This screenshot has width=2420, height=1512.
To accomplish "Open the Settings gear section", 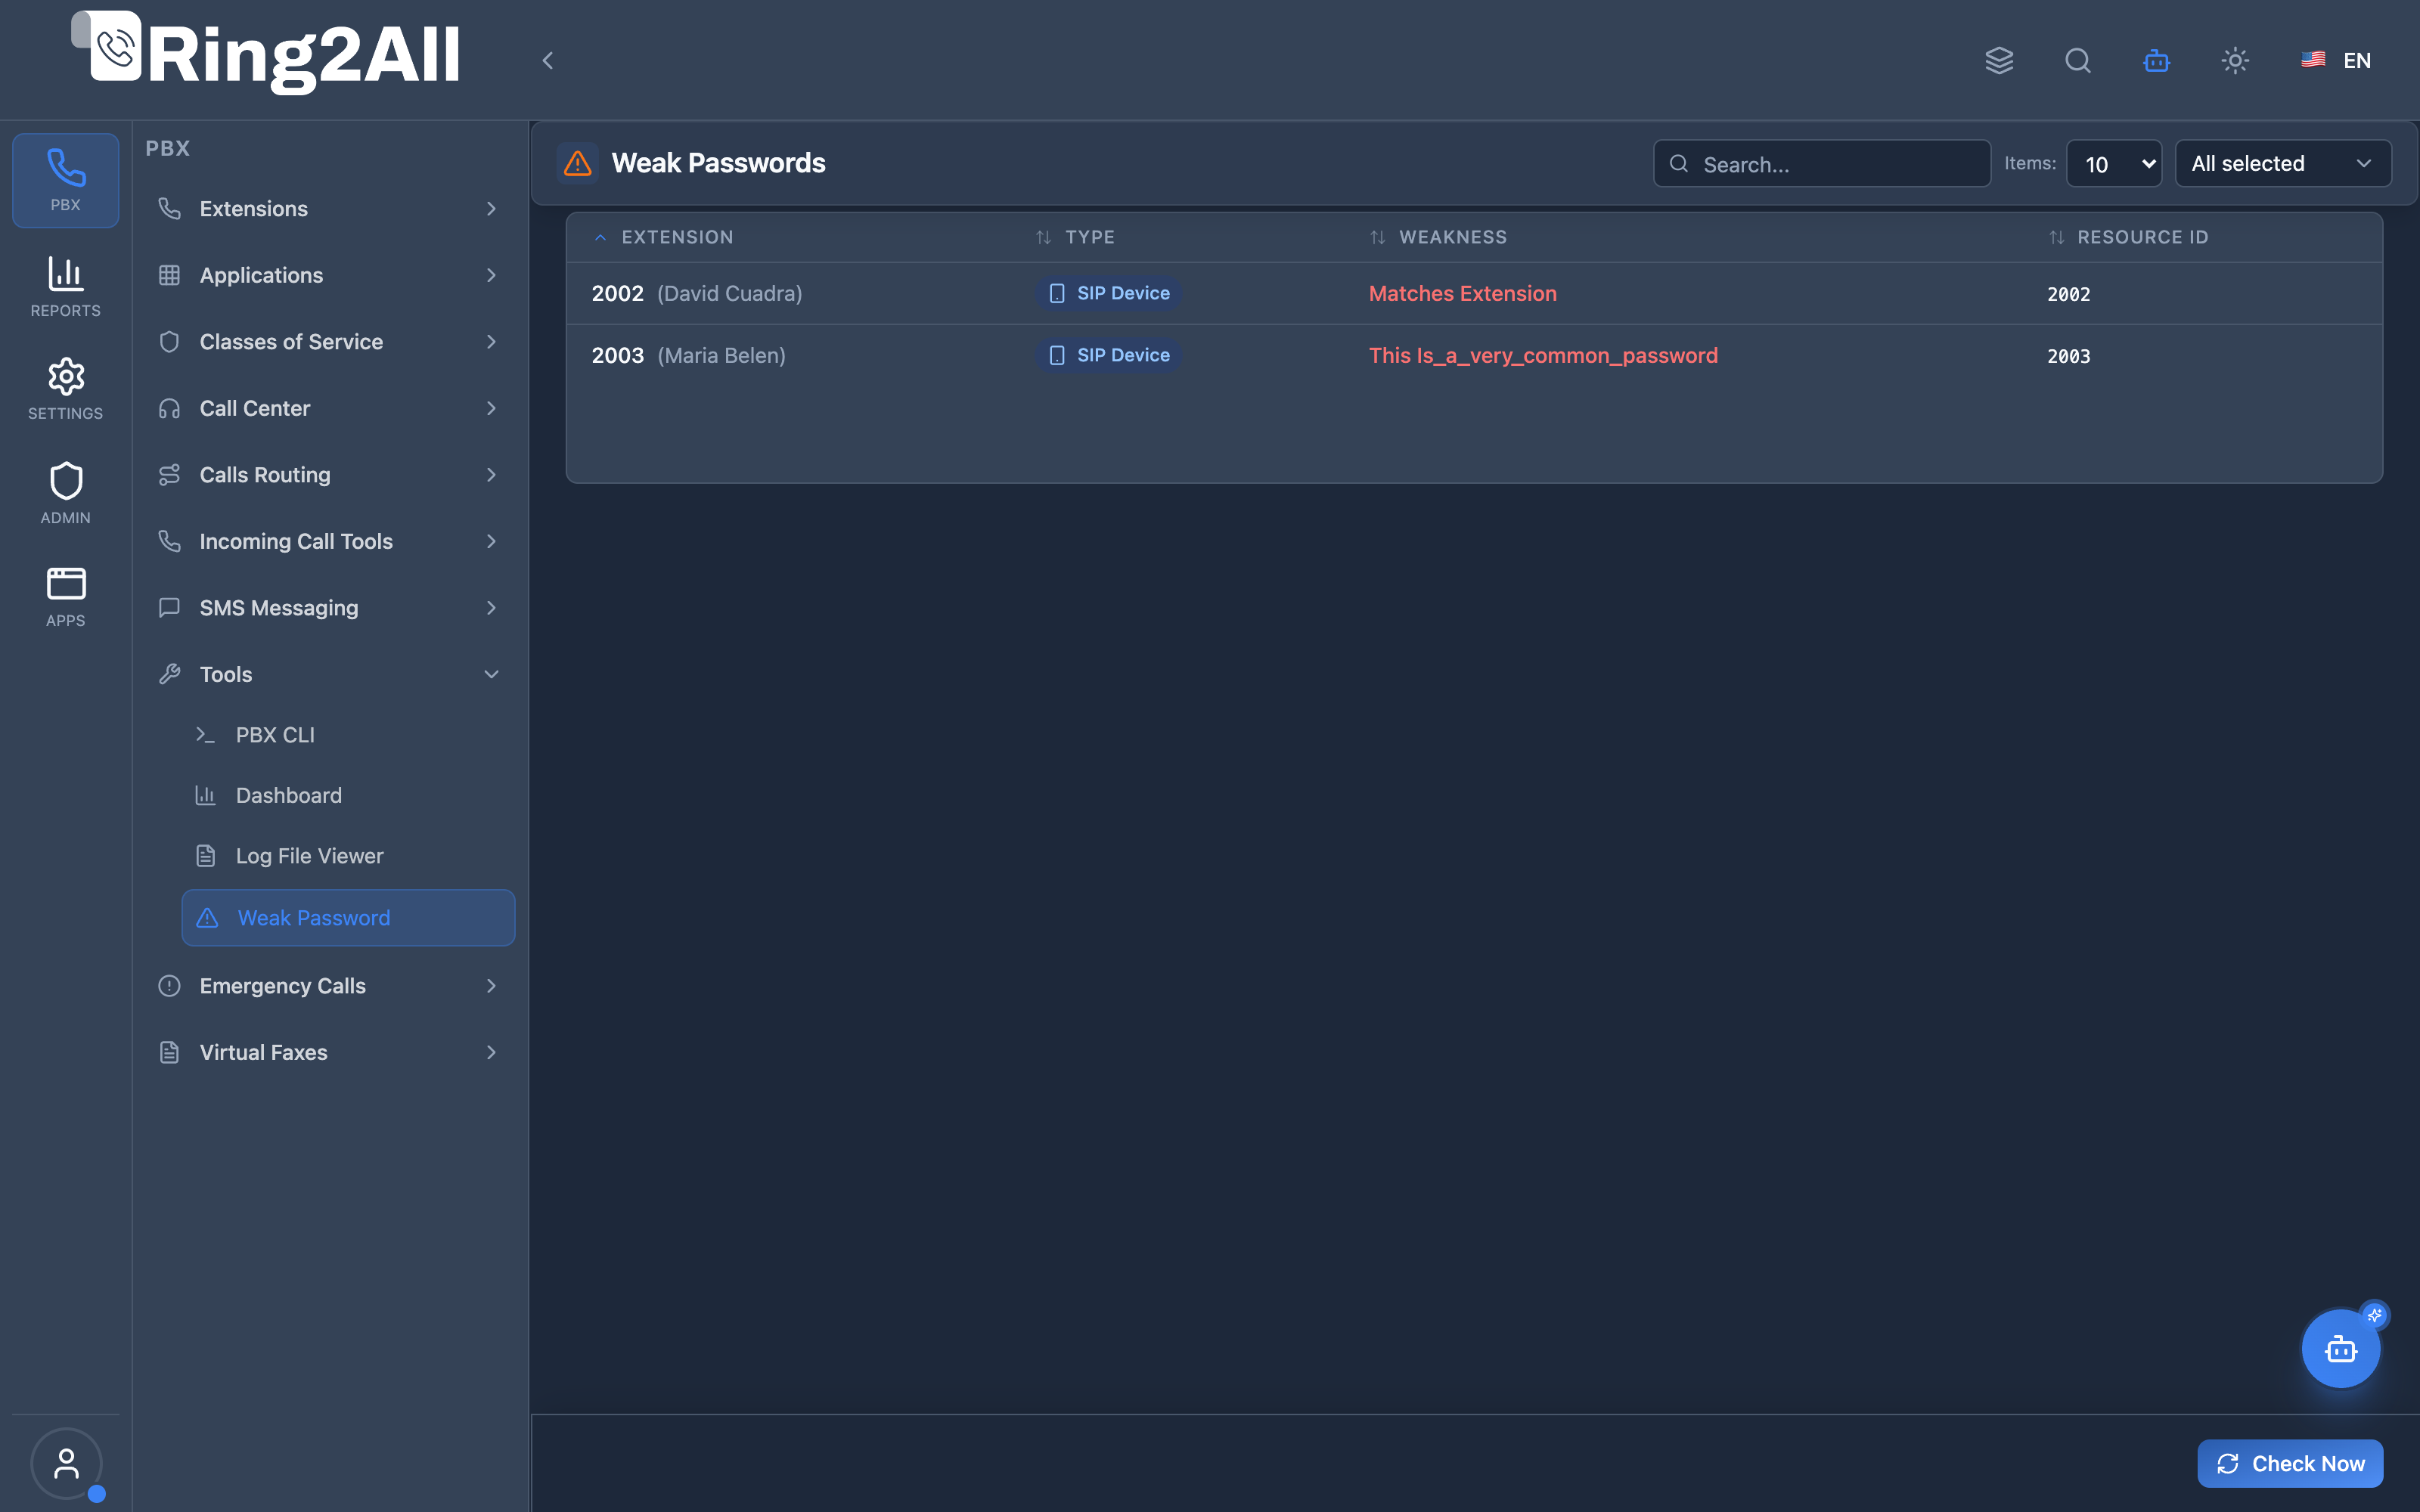I will click(x=65, y=389).
